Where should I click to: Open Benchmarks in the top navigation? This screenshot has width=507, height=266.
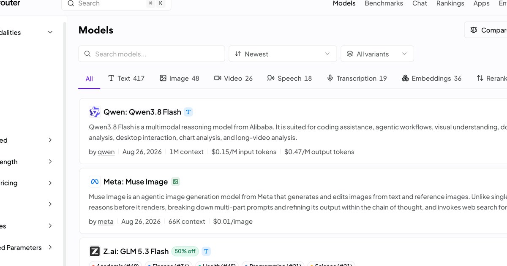pos(384,3)
